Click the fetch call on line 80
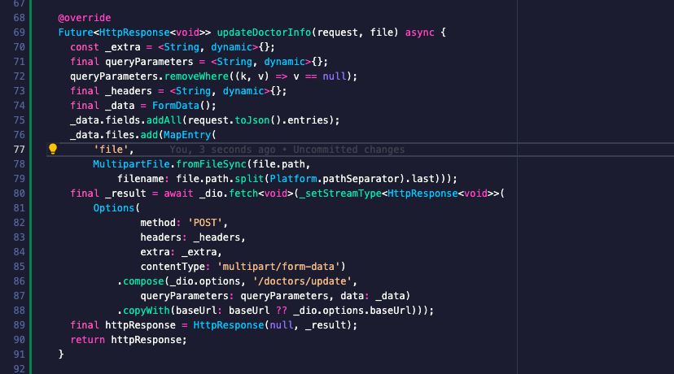 pos(243,194)
